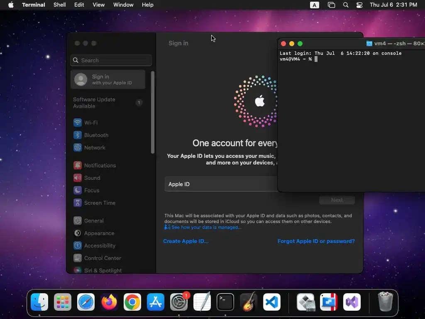Open the Shell menu

(59, 5)
